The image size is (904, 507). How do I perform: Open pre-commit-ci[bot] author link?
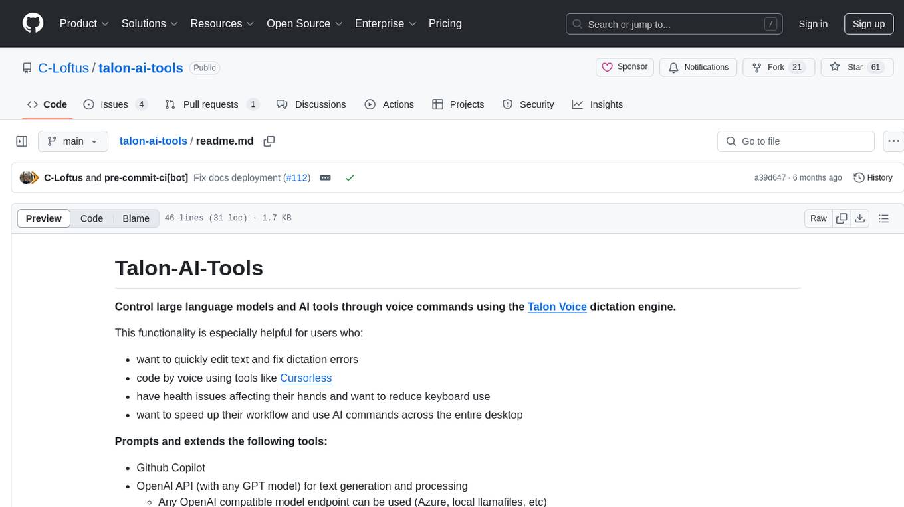pyautogui.click(x=146, y=178)
